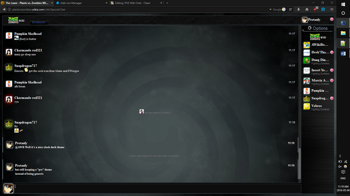Click Protanly avatar on 'but still keeping' message
Image resolution: width=350 pixels, height=196 pixels.
(9, 167)
